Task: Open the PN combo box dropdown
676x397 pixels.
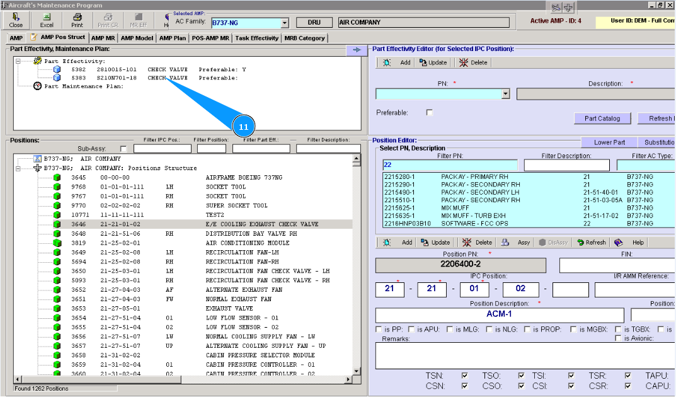Action: [x=505, y=95]
